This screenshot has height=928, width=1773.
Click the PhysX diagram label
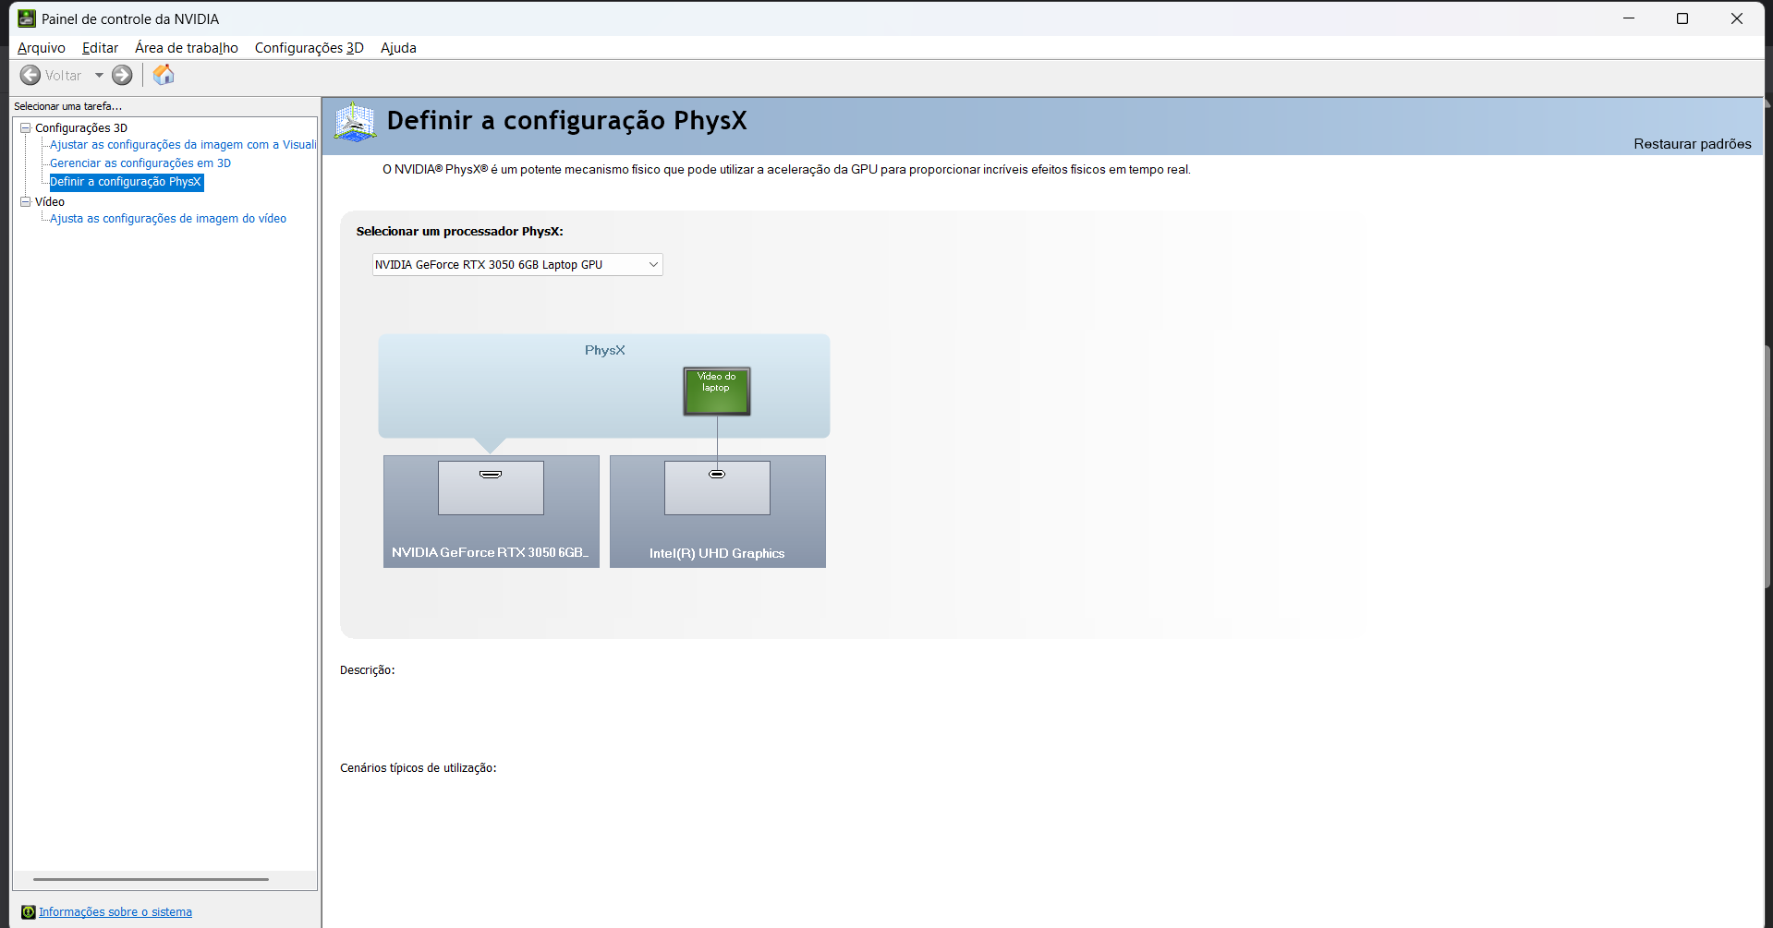click(605, 351)
